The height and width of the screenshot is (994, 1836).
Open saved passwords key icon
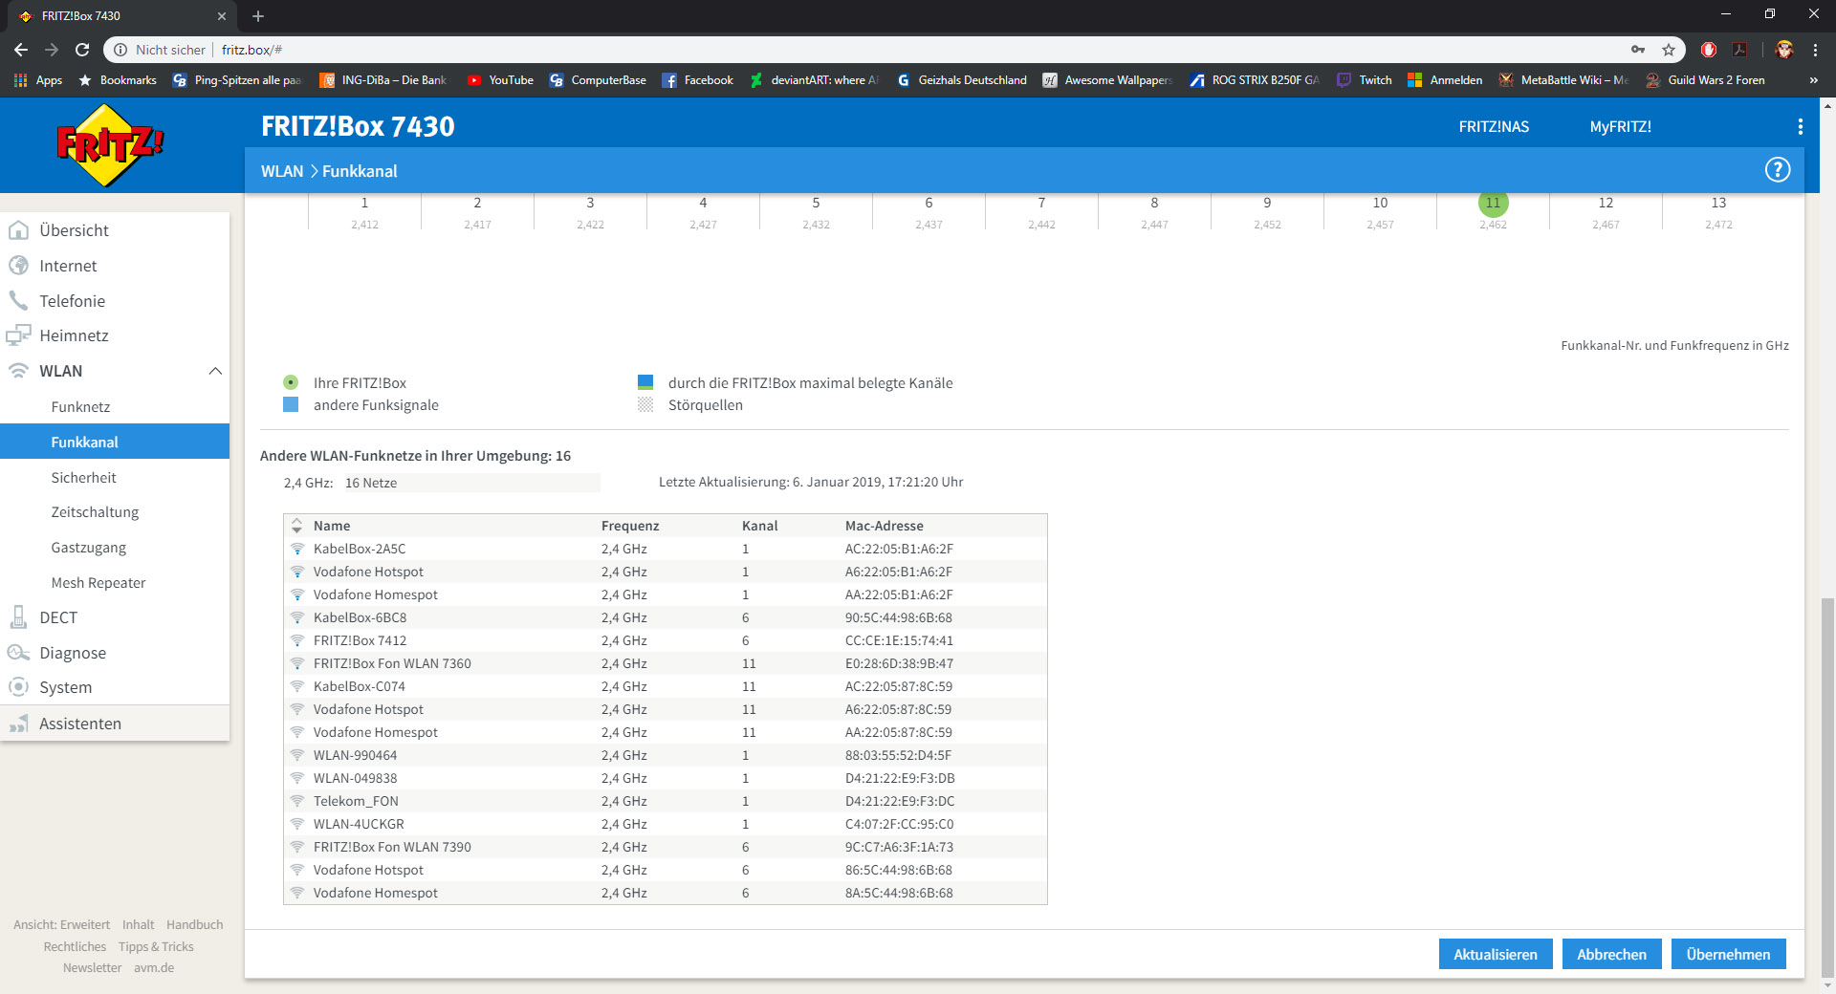pos(1638,50)
